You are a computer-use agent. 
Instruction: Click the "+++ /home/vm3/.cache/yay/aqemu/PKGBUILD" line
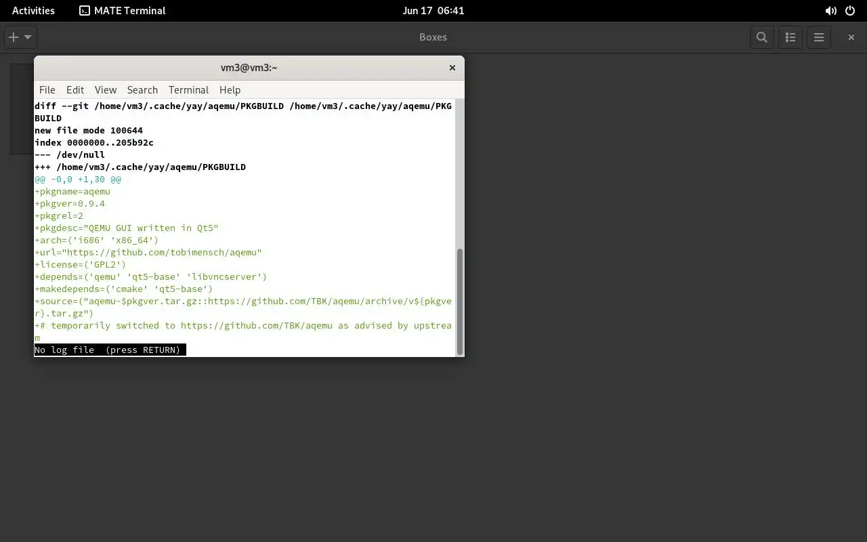pos(140,167)
